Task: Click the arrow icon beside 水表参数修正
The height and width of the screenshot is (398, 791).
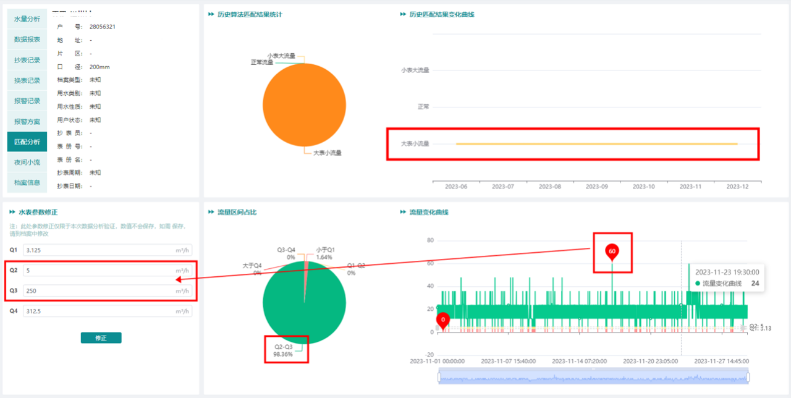Action: [x=12, y=212]
